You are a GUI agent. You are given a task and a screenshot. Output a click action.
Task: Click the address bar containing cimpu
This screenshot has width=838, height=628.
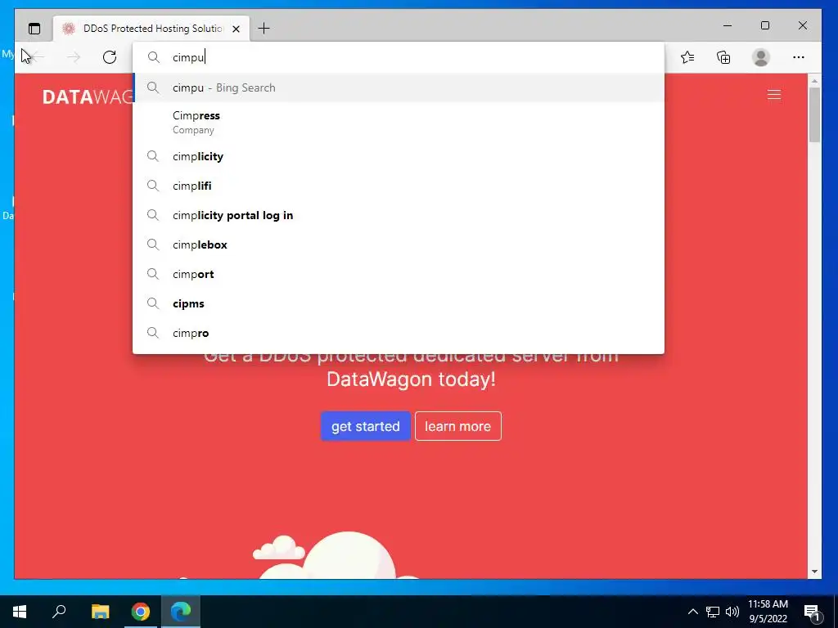(399, 57)
